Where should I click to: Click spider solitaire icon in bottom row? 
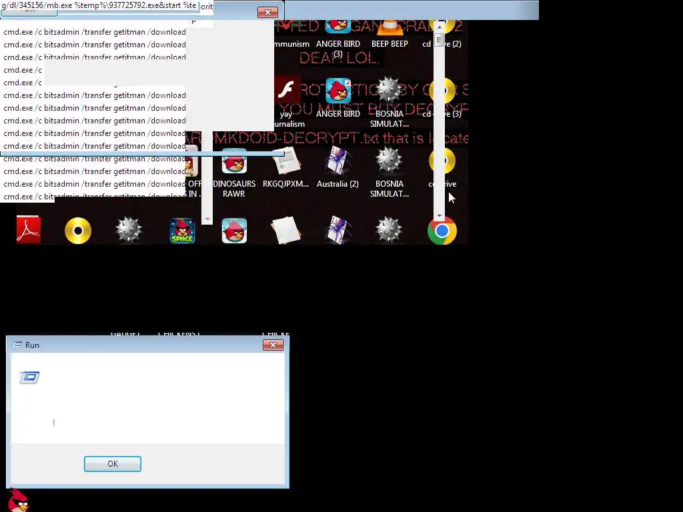(x=337, y=230)
